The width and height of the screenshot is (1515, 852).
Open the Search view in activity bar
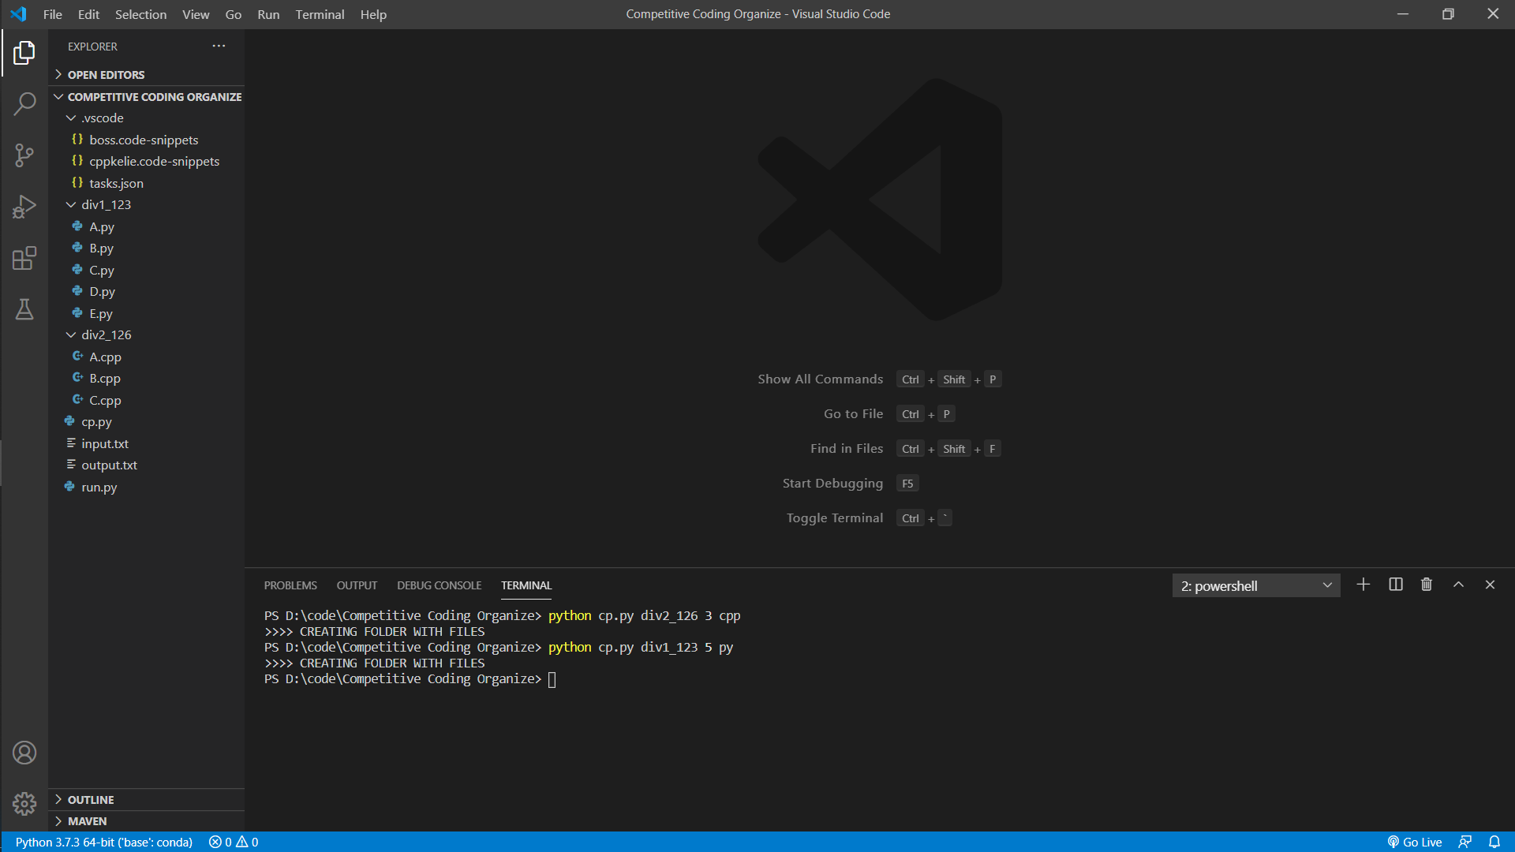click(24, 103)
